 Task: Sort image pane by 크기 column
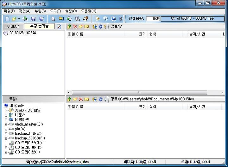(x=136, y=34)
